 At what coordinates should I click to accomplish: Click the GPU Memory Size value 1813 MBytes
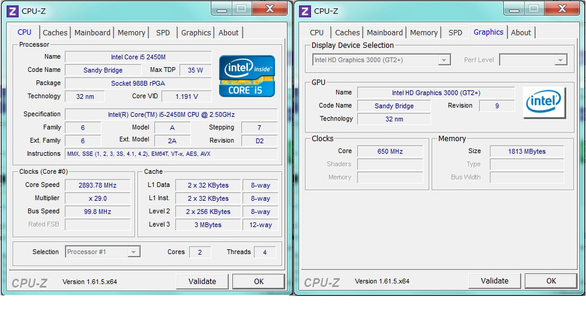[527, 152]
